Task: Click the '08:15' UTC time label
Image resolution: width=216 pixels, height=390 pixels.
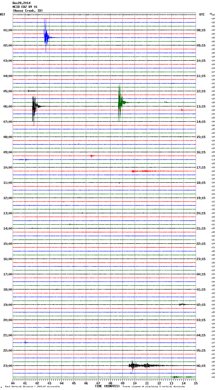Action: point(201,30)
